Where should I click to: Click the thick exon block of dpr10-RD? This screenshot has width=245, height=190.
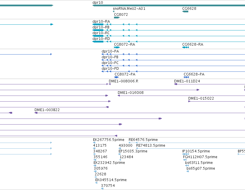click(x=98, y=42)
